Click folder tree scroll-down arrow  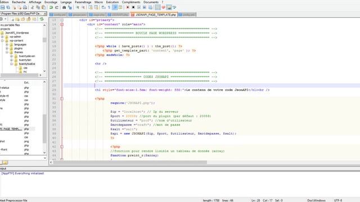[44, 71]
